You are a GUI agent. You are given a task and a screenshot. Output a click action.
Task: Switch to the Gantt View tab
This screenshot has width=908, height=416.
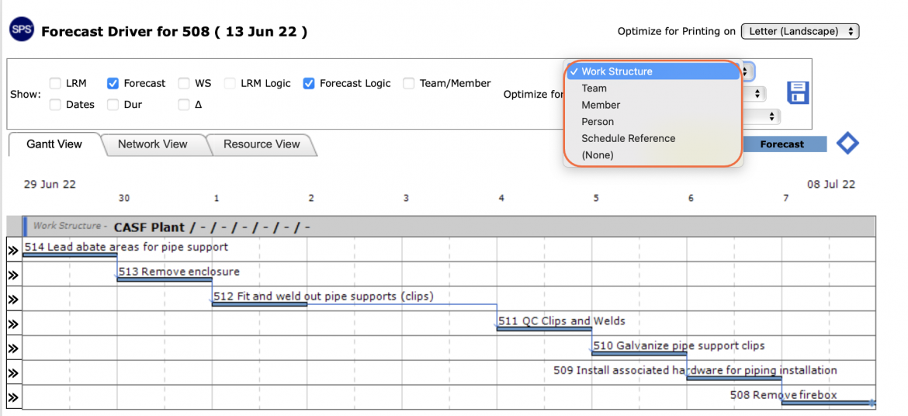(x=54, y=144)
